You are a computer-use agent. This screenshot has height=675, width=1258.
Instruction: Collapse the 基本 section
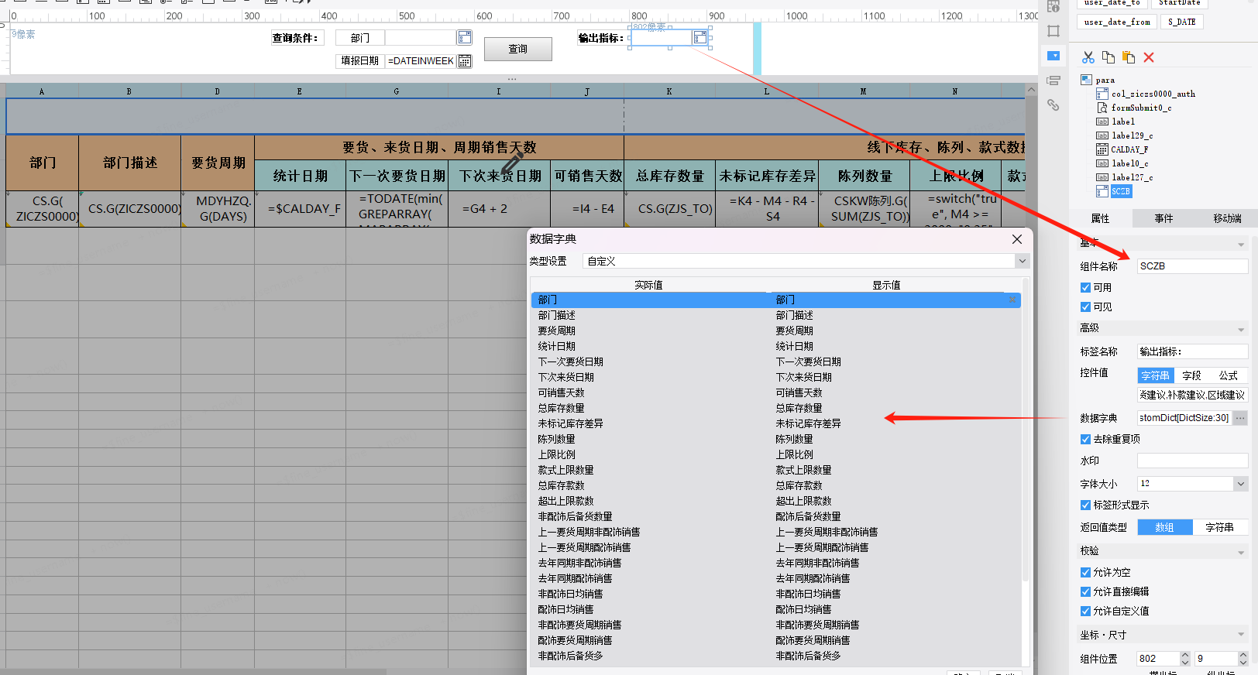(1241, 244)
